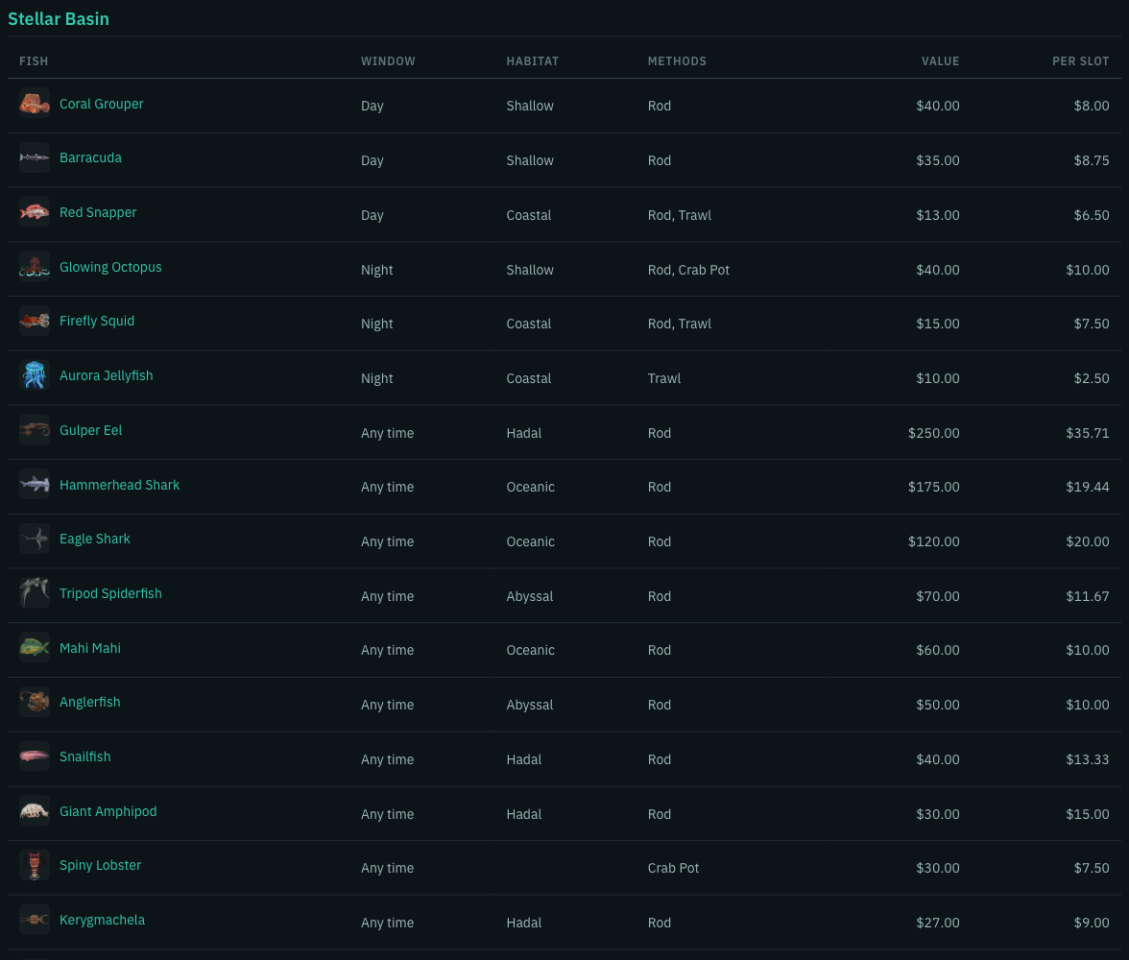Click the Anglerfish icon

[34, 702]
